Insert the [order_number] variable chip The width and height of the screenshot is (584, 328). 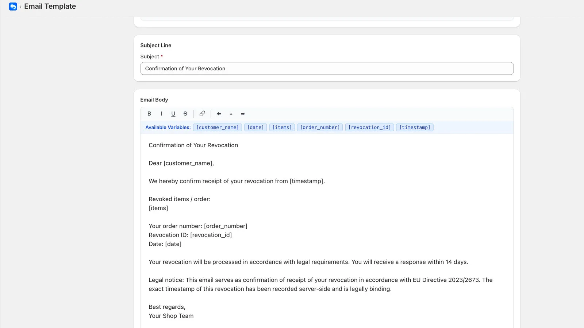tap(320, 127)
